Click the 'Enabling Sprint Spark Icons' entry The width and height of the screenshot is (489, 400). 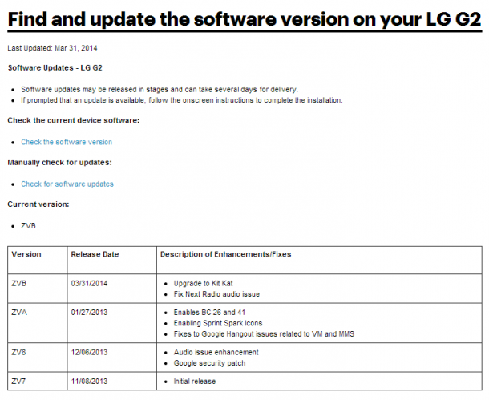coord(218,324)
